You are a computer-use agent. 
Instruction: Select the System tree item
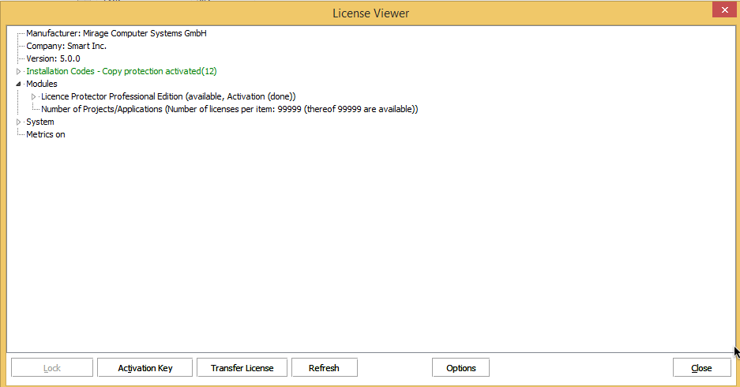pos(40,122)
